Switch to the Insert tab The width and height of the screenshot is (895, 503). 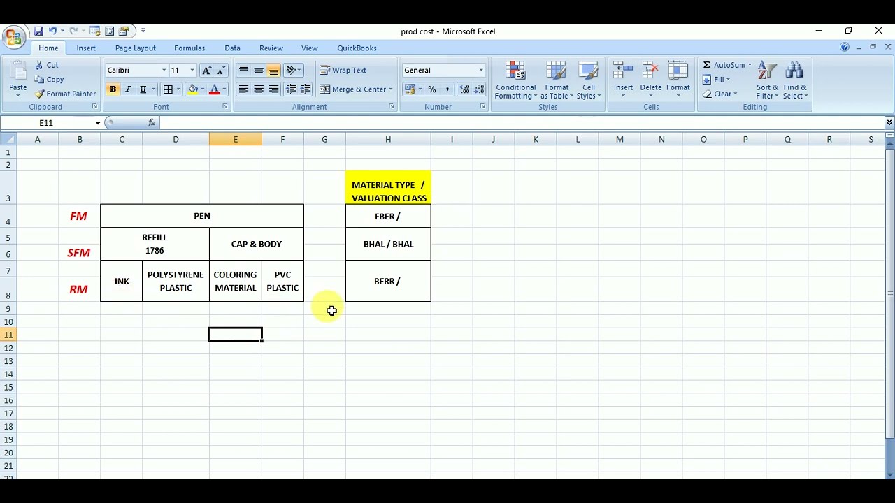coord(86,48)
